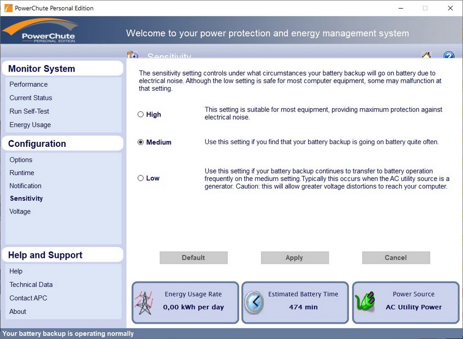
Task: Click 'Your battery backup is operating normally' status
Action: [x=68, y=334]
